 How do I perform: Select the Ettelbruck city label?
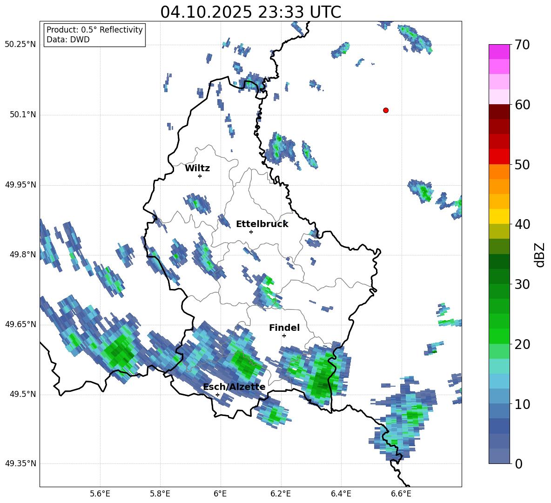click(262, 224)
